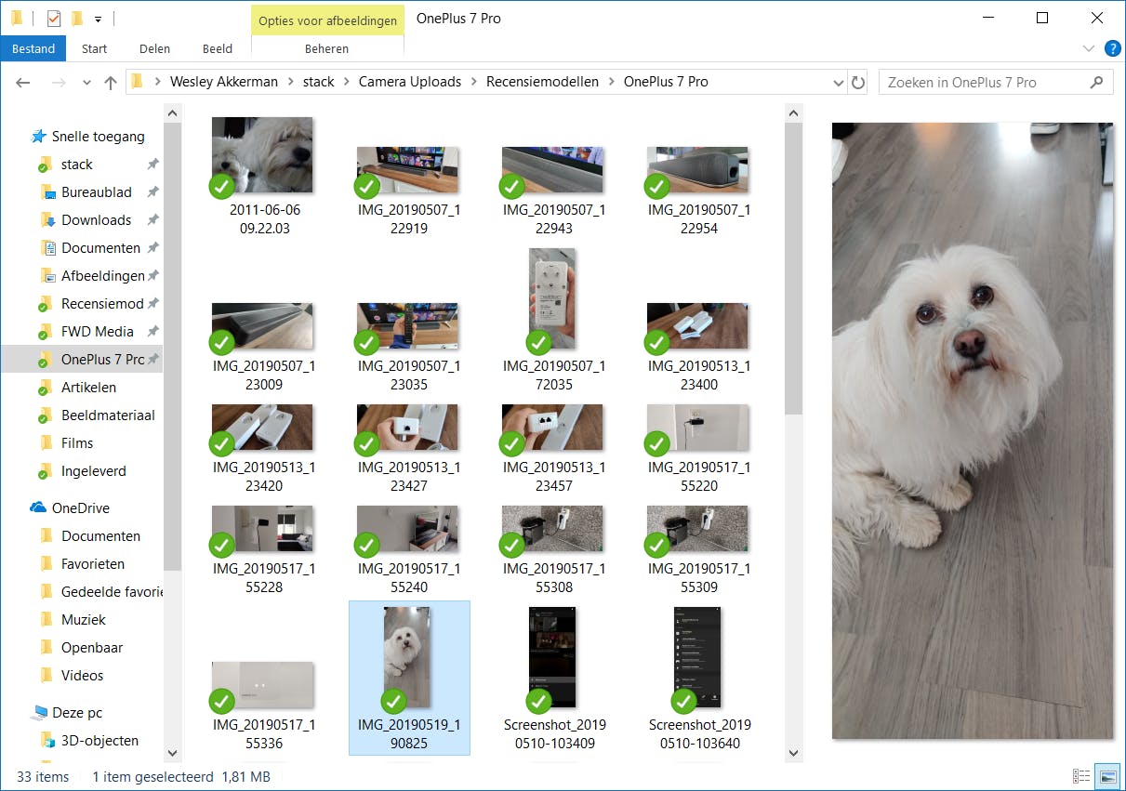This screenshot has width=1126, height=791.
Task: Go up one folder level using the up arrow
Action: pos(110,82)
